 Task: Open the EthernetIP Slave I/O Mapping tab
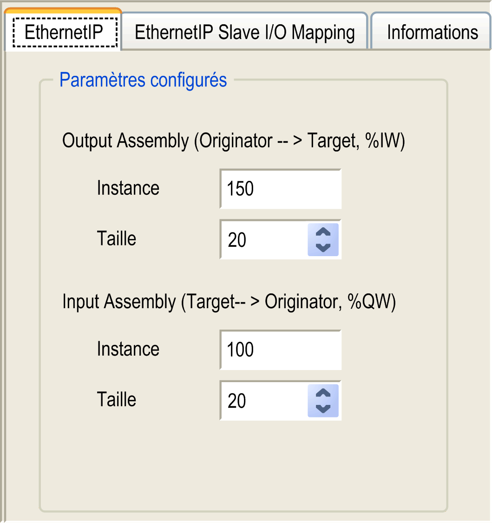(x=245, y=32)
